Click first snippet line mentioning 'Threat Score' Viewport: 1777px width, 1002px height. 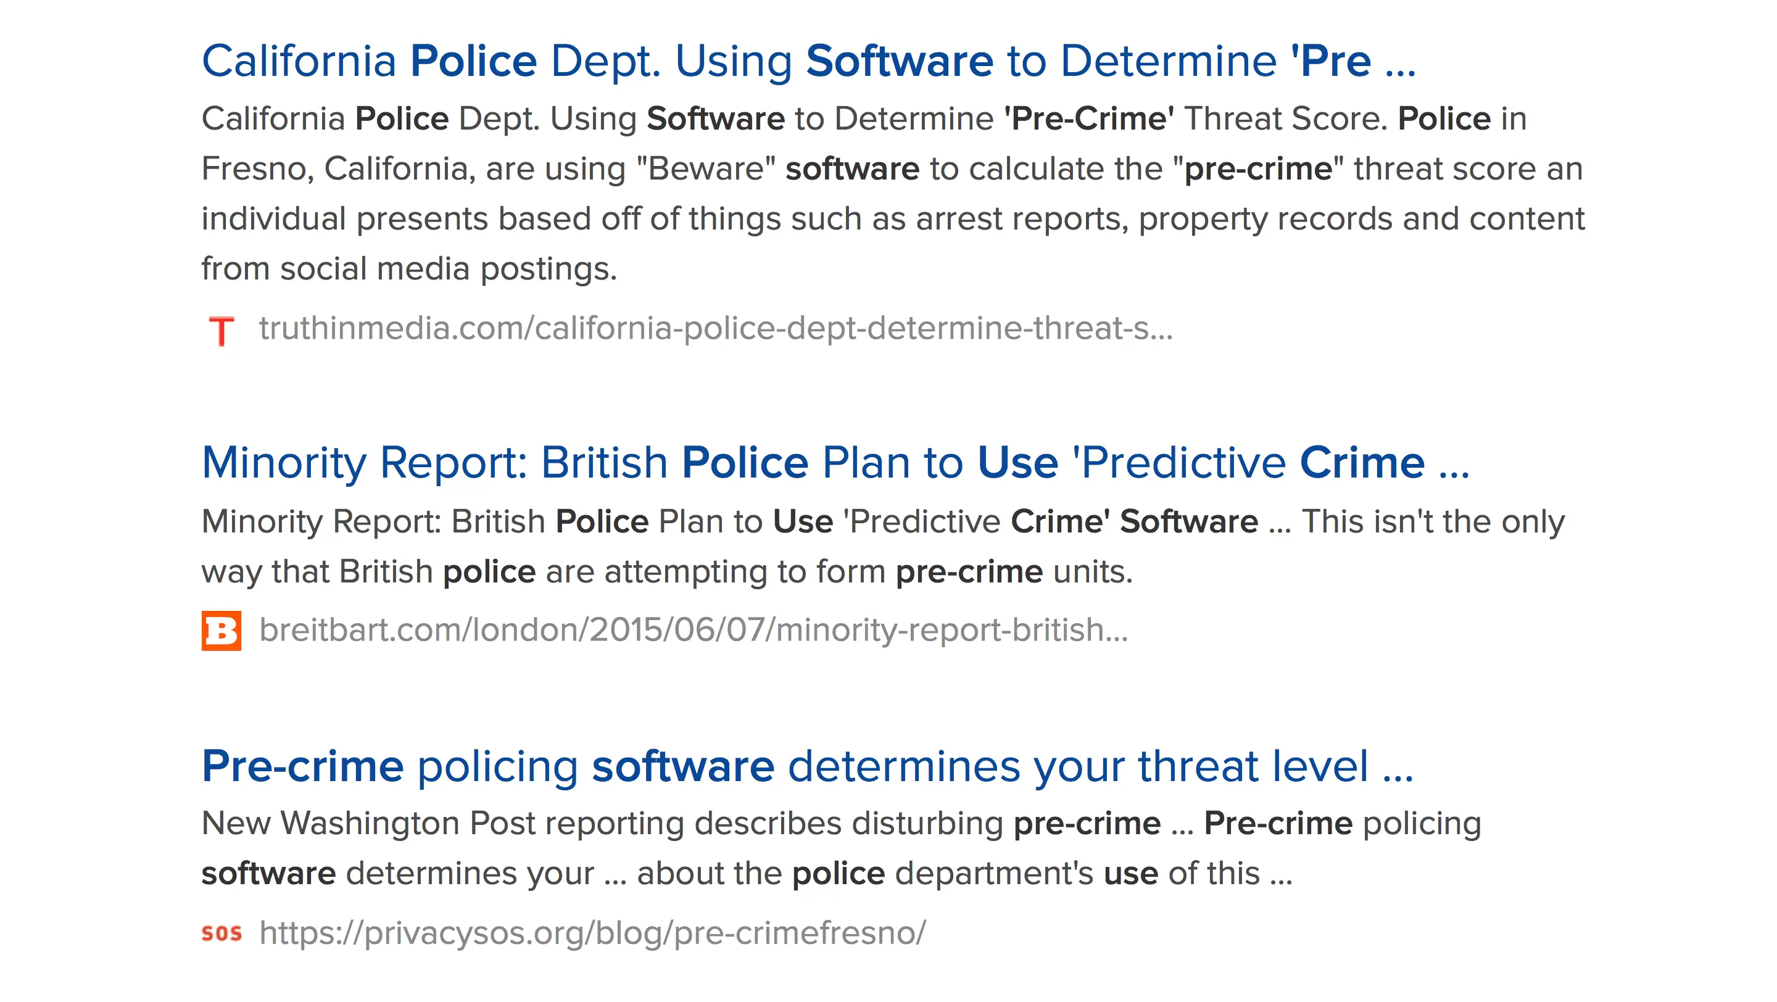864,118
